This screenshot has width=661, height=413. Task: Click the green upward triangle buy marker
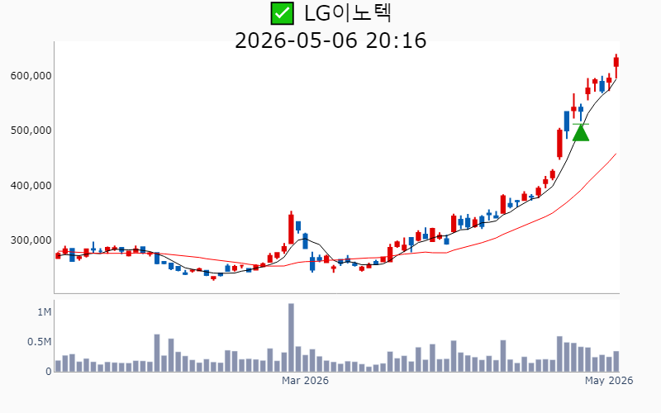pyautogui.click(x=581, y=133)
